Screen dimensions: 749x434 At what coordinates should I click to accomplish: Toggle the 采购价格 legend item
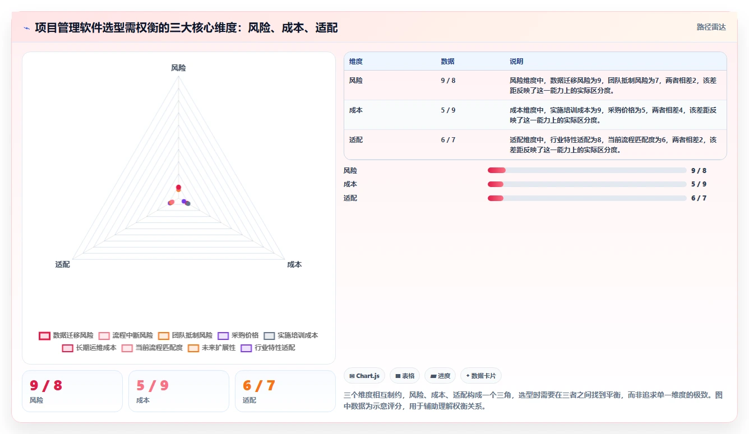click(238, 335)
